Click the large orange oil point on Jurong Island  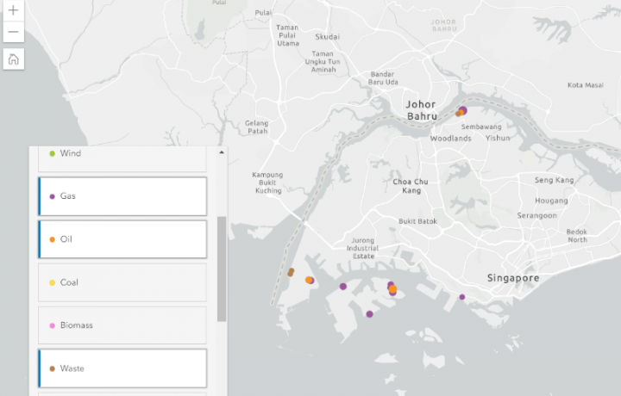pyautogui.click(x=392, y=289)
